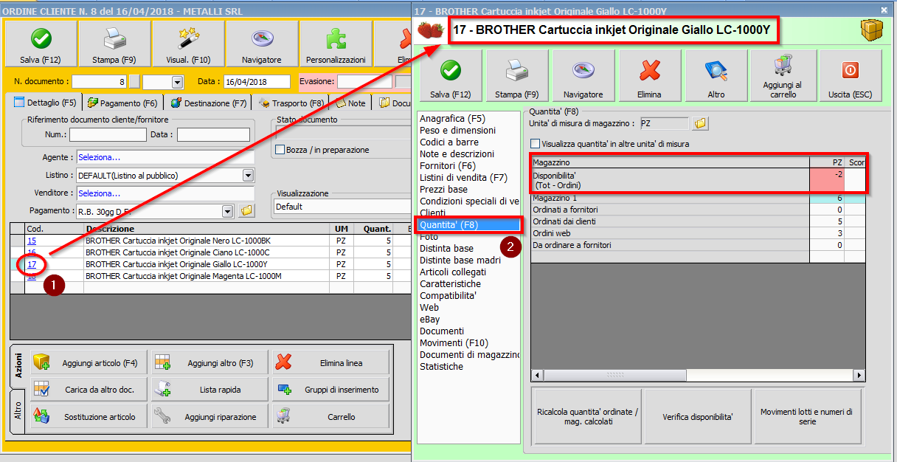
Task: Click Uscita (ESC) to exit article
Action: 850,75
